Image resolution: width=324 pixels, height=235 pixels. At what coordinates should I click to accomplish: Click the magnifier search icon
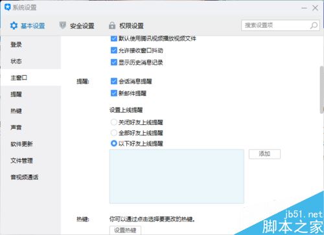click(x=314, y=25)
